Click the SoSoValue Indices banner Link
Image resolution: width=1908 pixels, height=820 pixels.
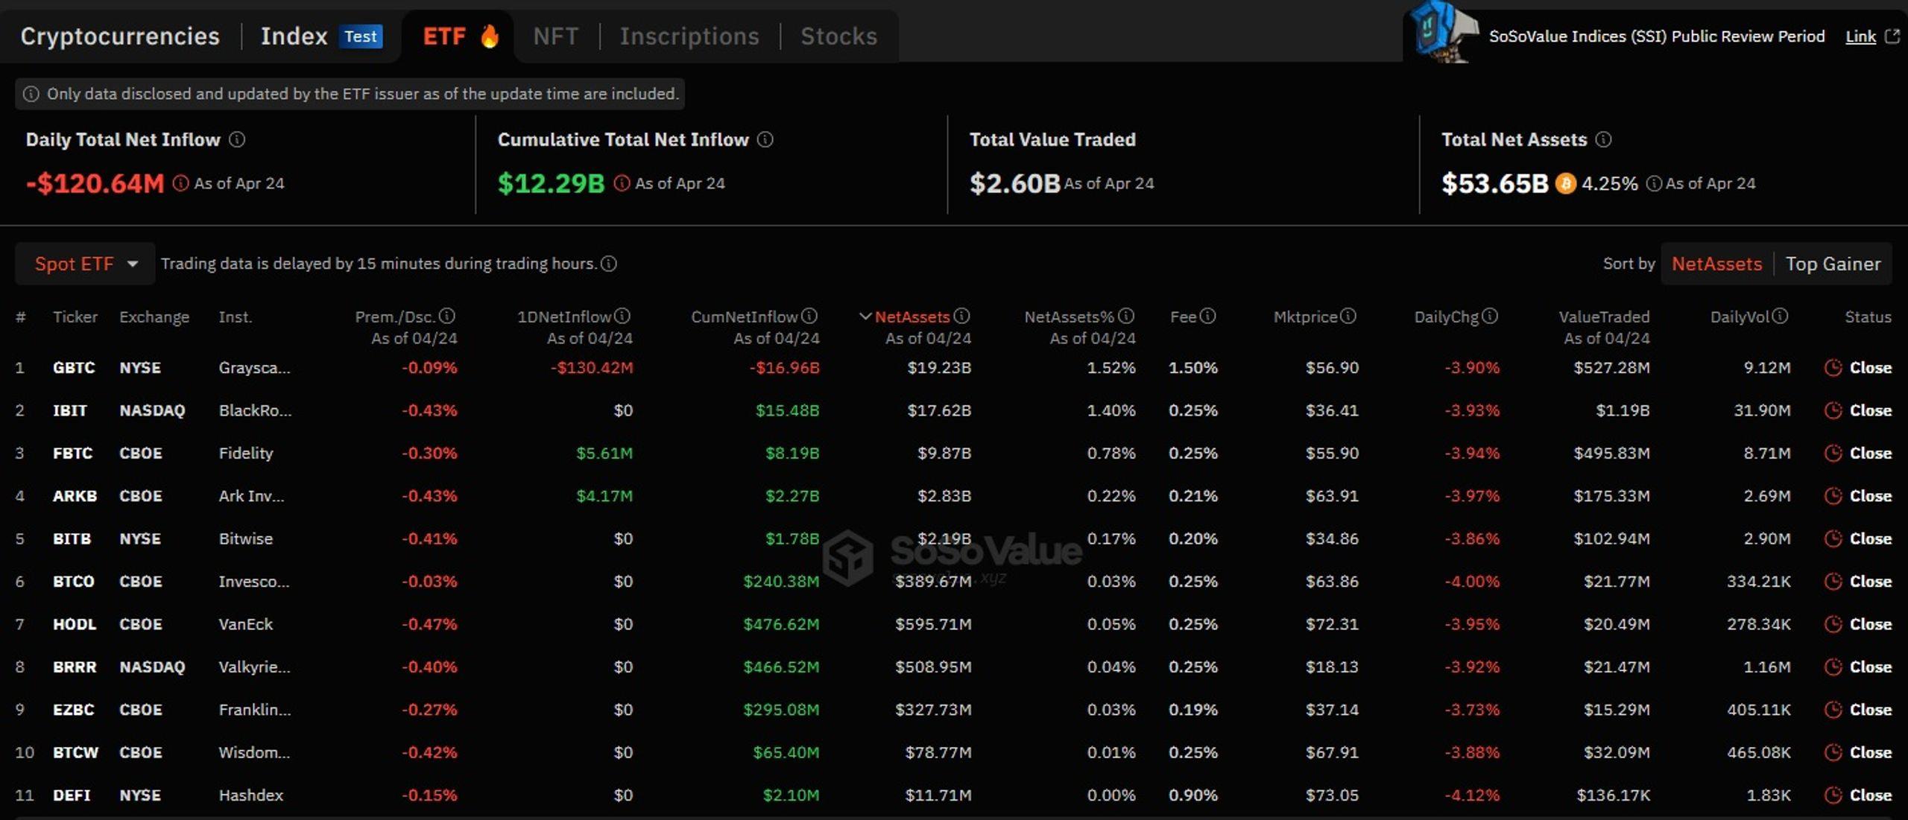click(1860, 36)
